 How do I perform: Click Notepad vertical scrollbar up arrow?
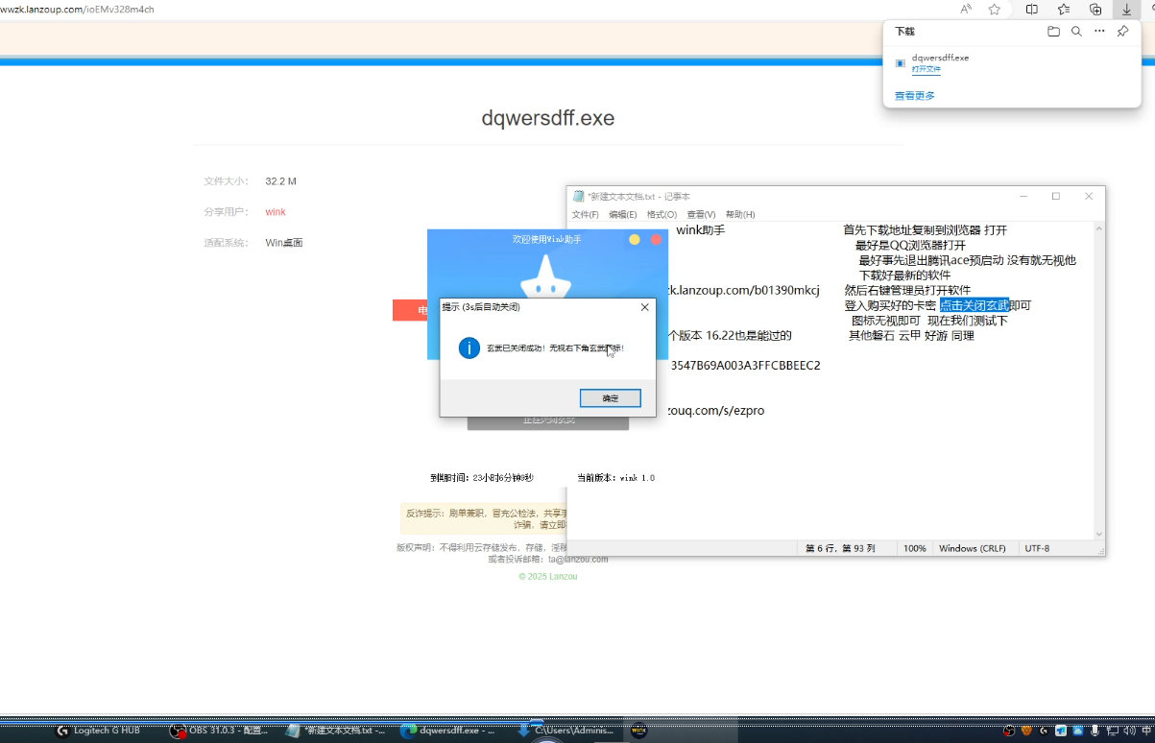click(x=1097, y=228)
